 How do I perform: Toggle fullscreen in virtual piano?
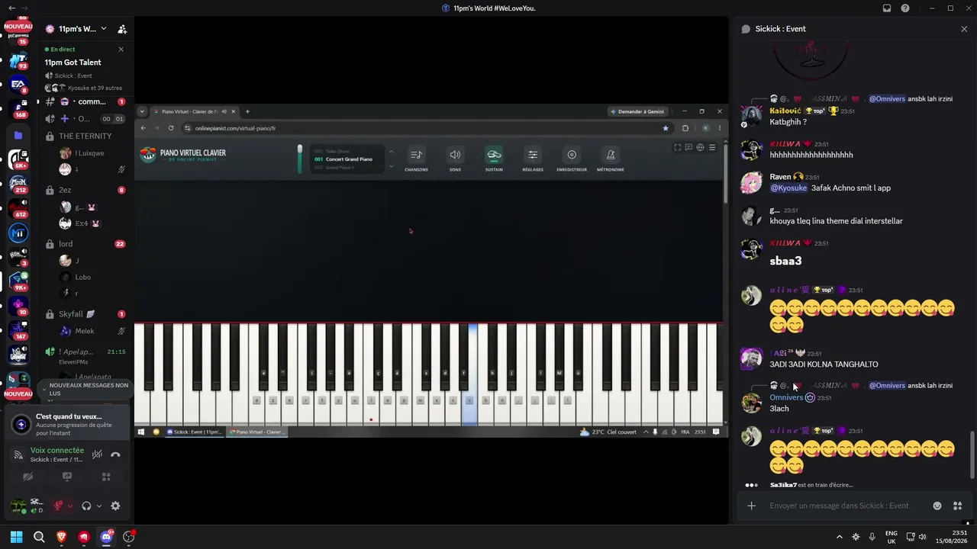coord(677,147)
